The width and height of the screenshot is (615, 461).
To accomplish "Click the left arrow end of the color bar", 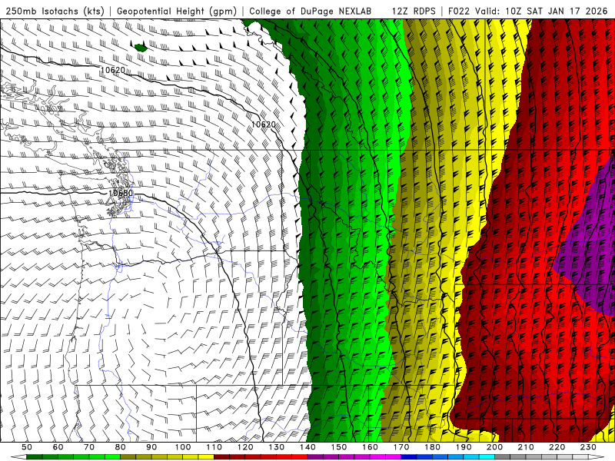I will point(18,457).
